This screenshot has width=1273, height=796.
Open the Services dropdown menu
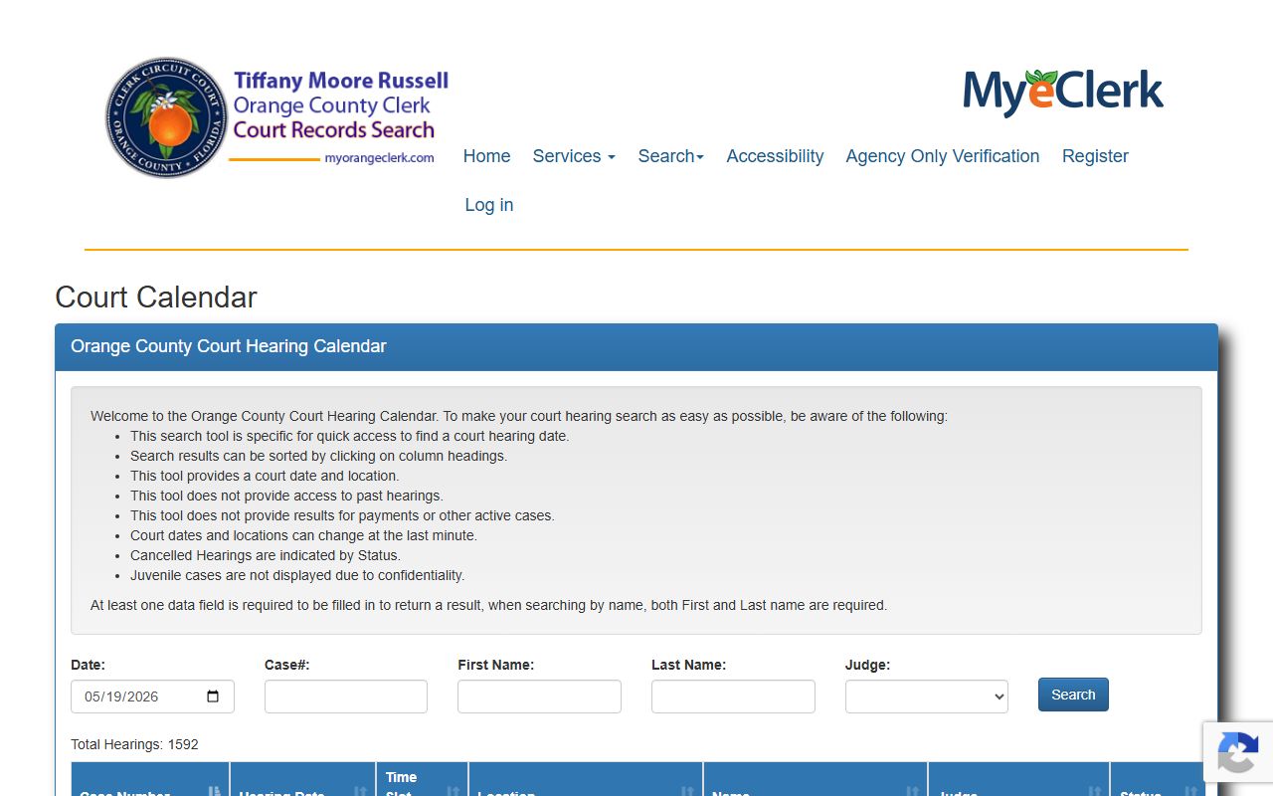tap(574, 156)
